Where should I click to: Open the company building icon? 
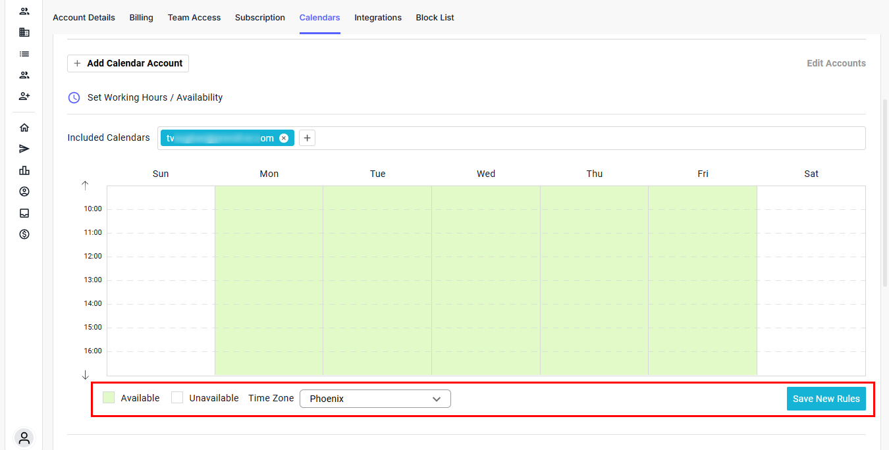(x=24, y=32)
